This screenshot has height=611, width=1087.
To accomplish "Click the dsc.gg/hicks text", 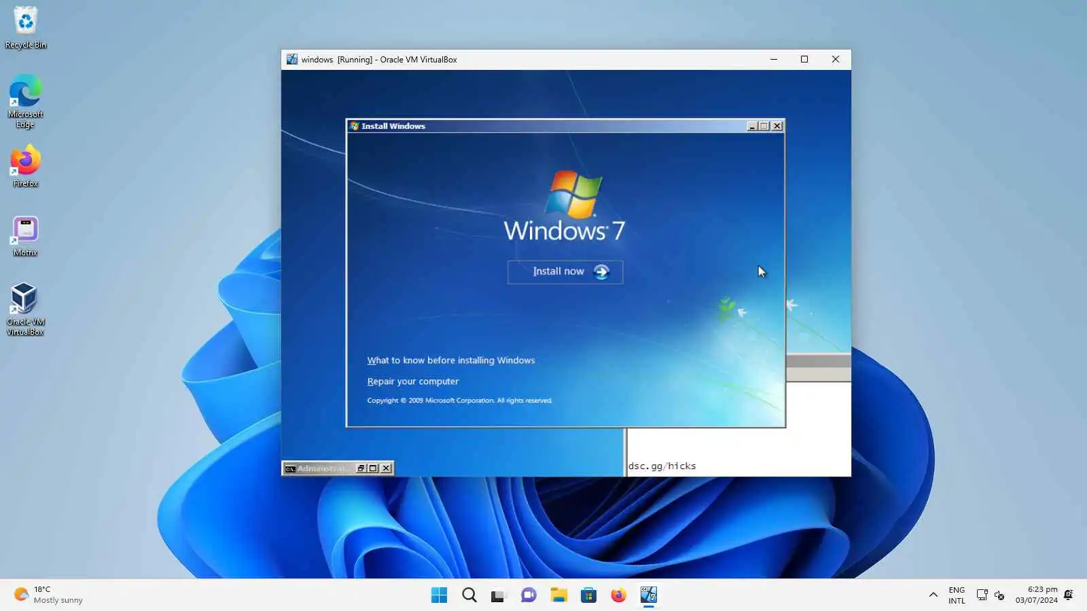I will tap(662, 466).
